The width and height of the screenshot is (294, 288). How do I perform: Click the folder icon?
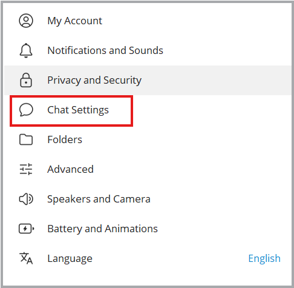[26, 139]
